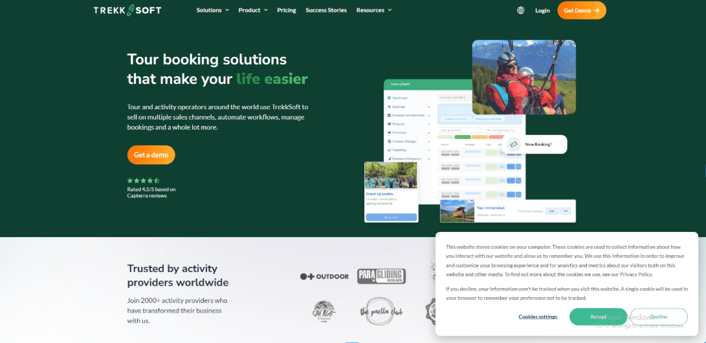Image resolution: width=706 pixels, height=343 pixels.
Task: Click the Outdoor partner logo
Action: coord(324,276)
